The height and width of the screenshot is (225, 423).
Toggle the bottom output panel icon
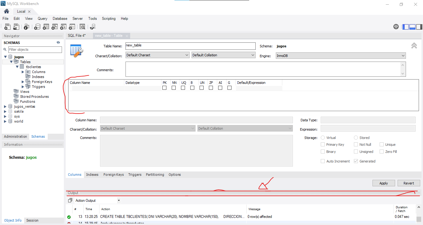pyautogui.click(x=412, y=27)
